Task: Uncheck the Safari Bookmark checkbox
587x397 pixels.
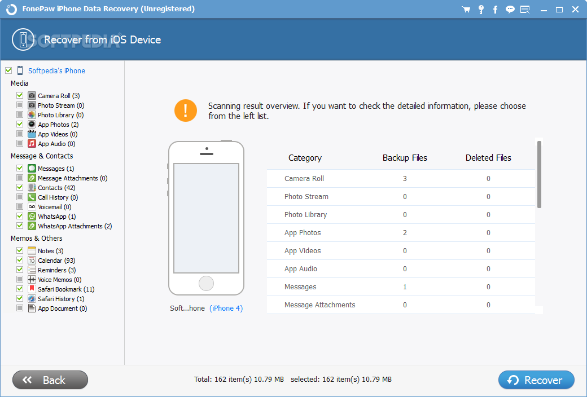Action: pyautogui.click(x=20, y=289)
